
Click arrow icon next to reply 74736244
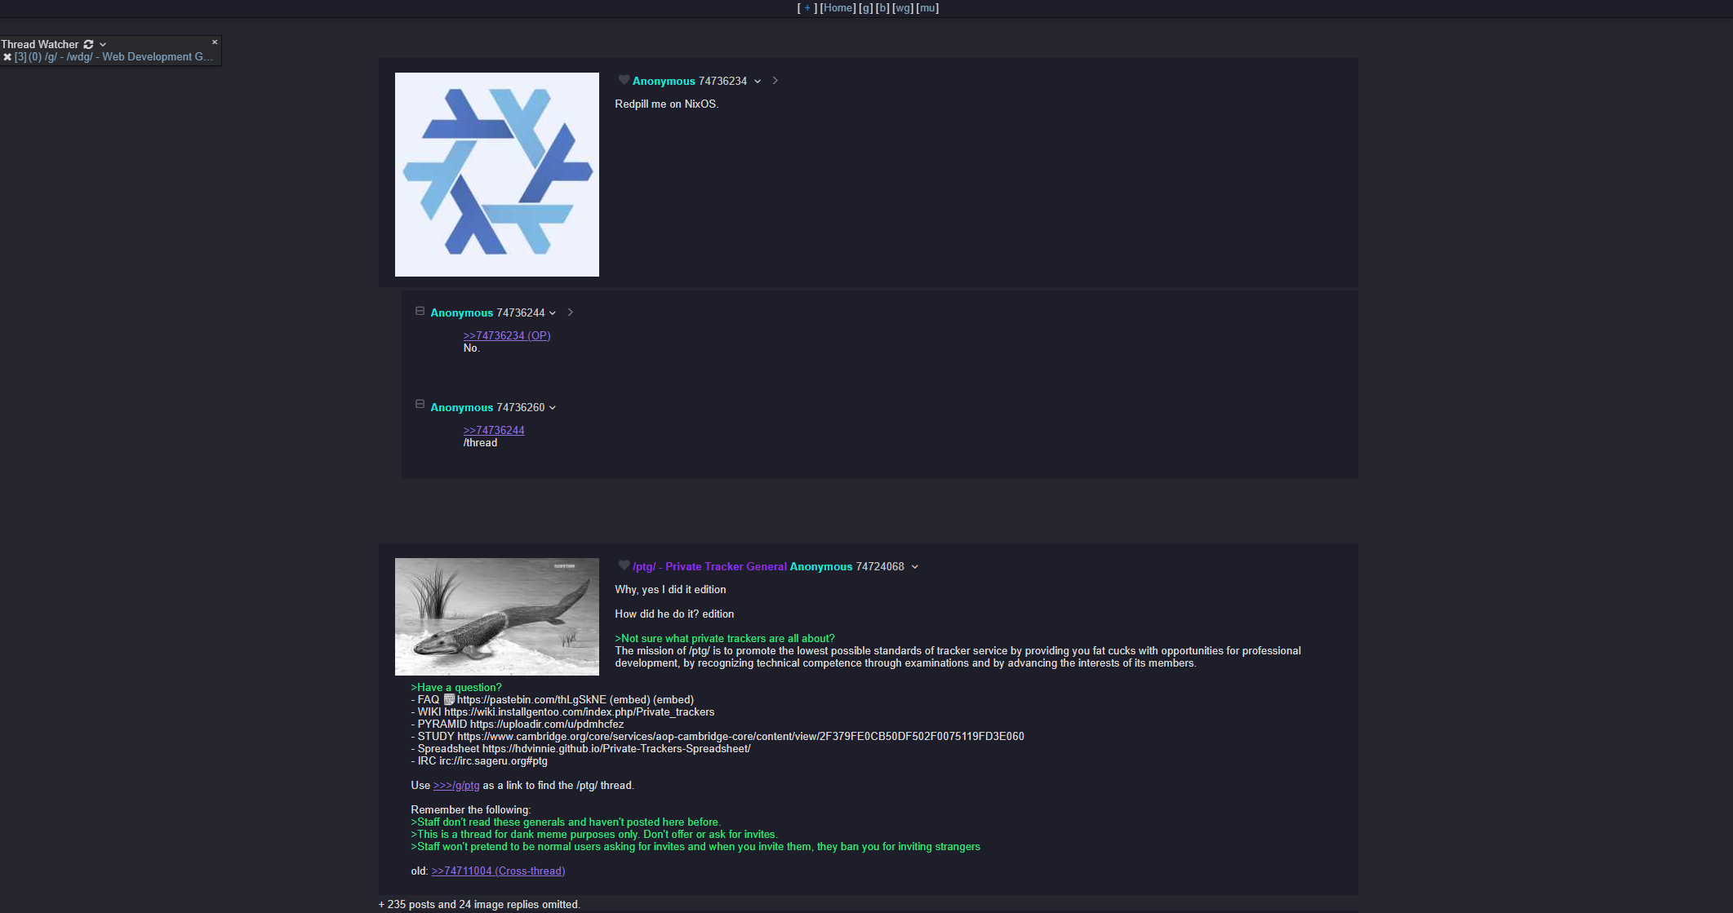(570, 312)
